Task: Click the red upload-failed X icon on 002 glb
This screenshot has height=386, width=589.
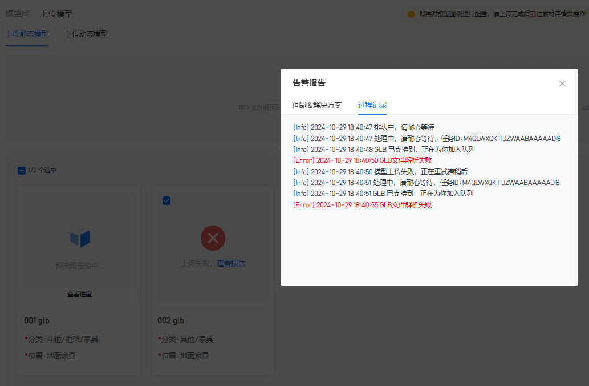Action: click(213, 238)
